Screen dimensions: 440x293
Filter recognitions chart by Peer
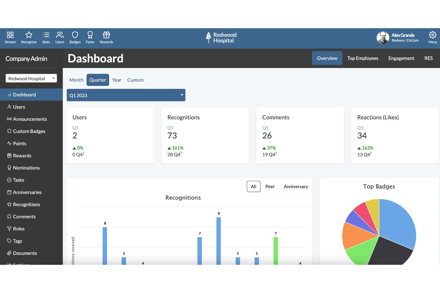tap(270, 187)
